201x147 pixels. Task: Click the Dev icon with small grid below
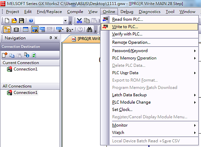click(42, 30)
